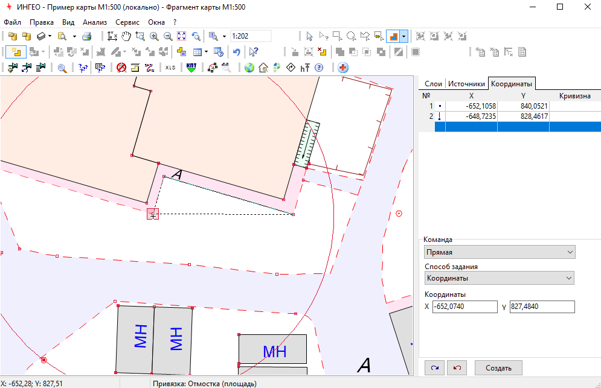This screenshot has width=601, height=388.
Task: Open the Способ задания combo box
Action: coord(500,278)
